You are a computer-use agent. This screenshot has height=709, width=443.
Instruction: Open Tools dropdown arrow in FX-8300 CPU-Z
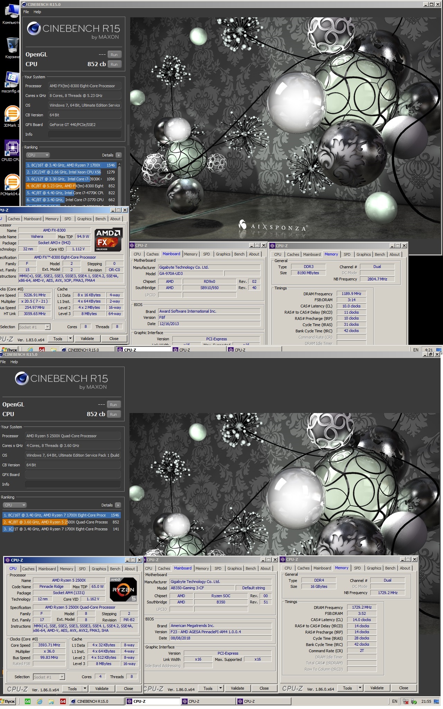[70, 339]
